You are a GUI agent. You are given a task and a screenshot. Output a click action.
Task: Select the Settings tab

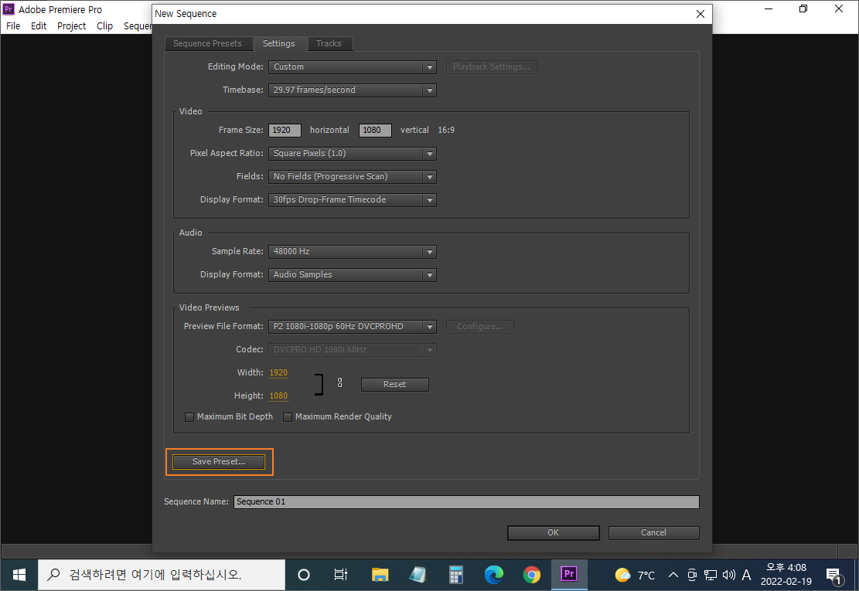click(x=279, y=44)
